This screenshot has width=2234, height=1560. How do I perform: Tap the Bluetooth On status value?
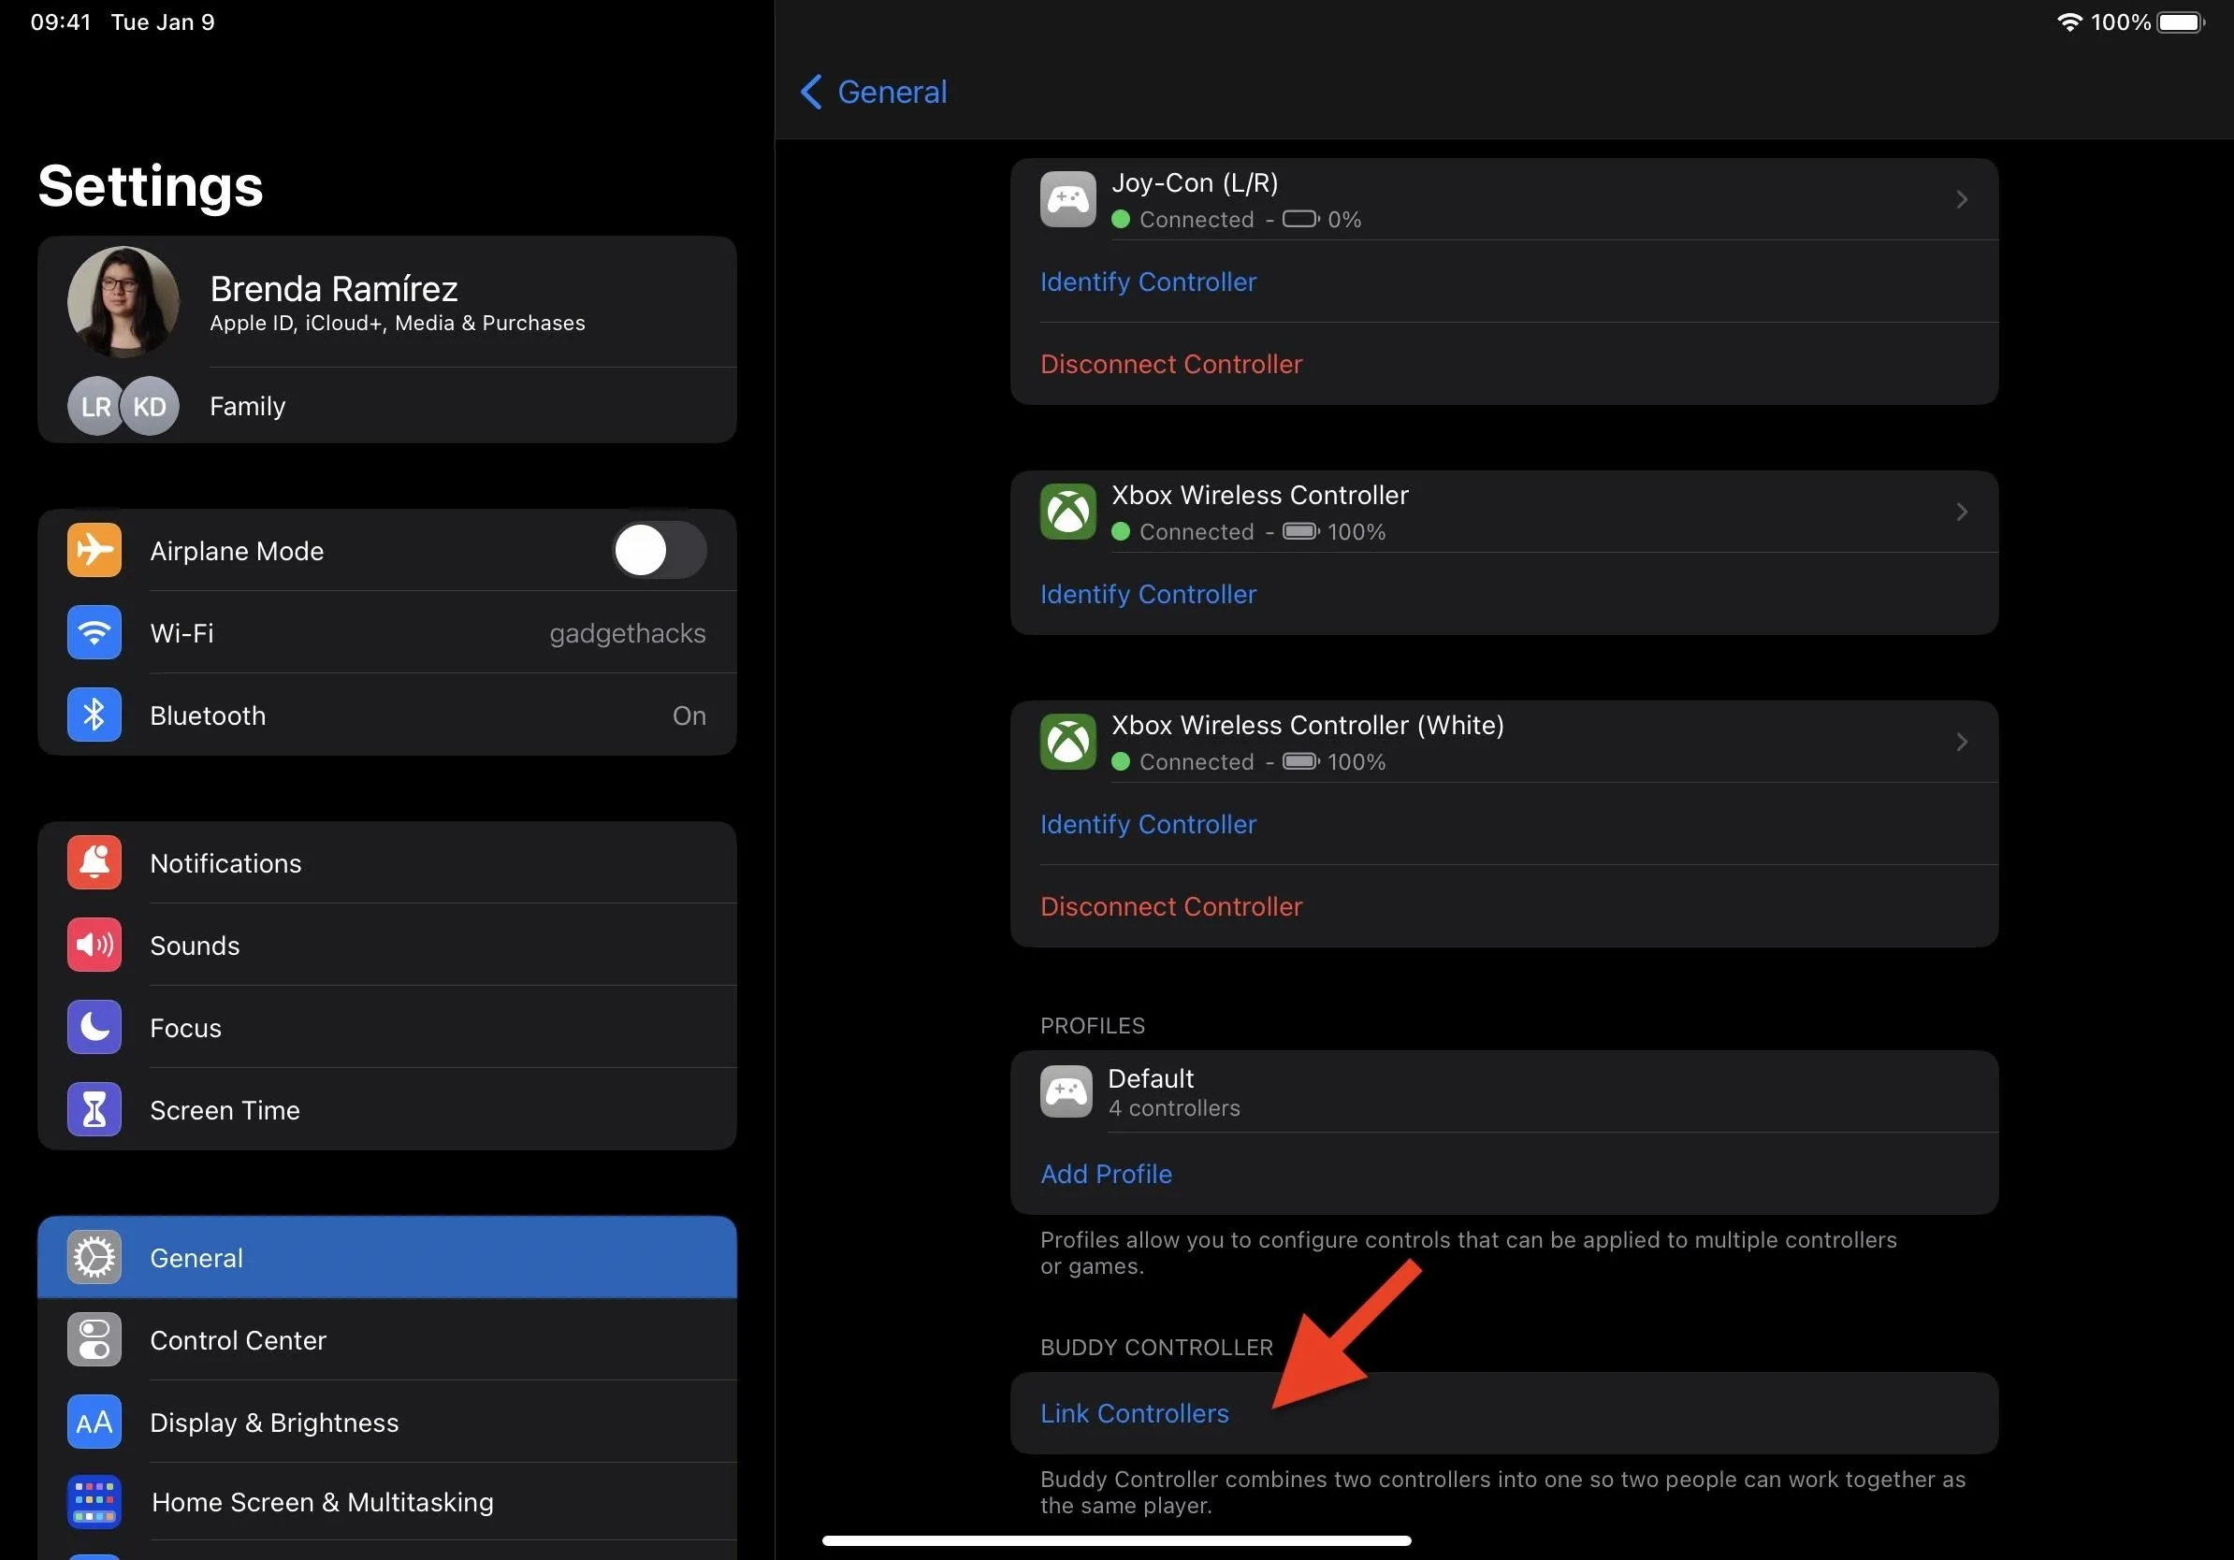pos(689,715)
